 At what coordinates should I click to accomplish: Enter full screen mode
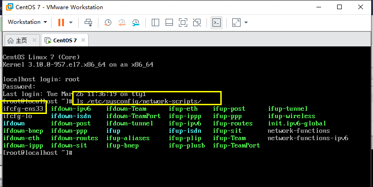(183, 23)
